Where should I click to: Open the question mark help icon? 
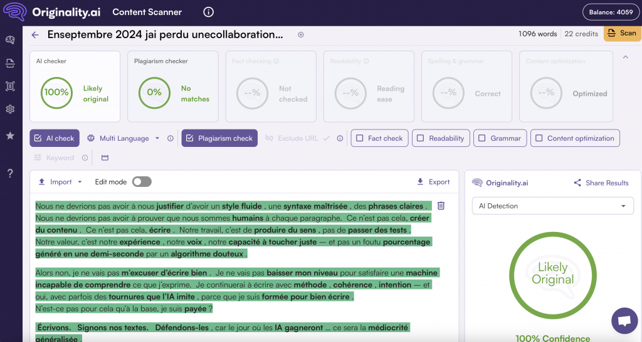click(x=10, y=173)
